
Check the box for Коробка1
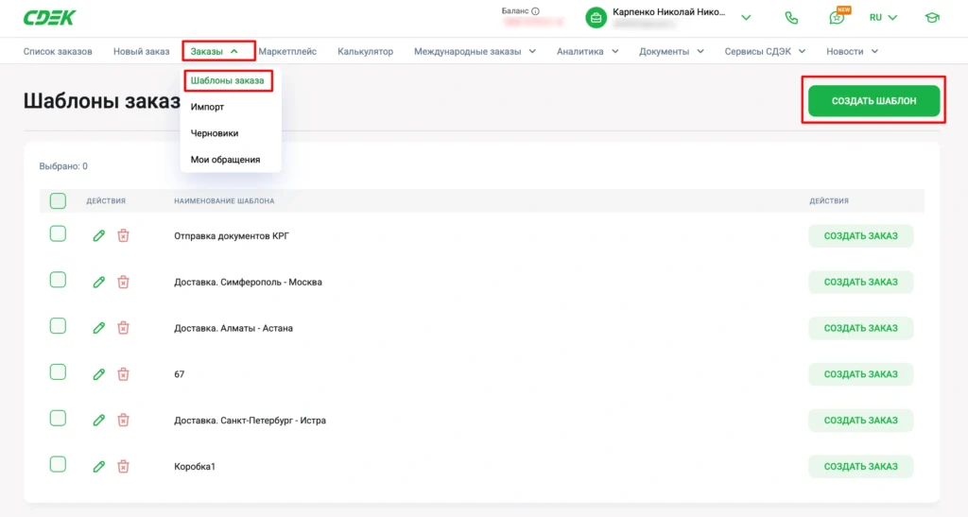coord(58,465)
